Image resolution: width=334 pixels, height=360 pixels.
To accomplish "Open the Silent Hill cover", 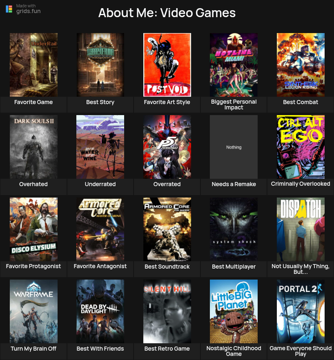I will 167,311.
